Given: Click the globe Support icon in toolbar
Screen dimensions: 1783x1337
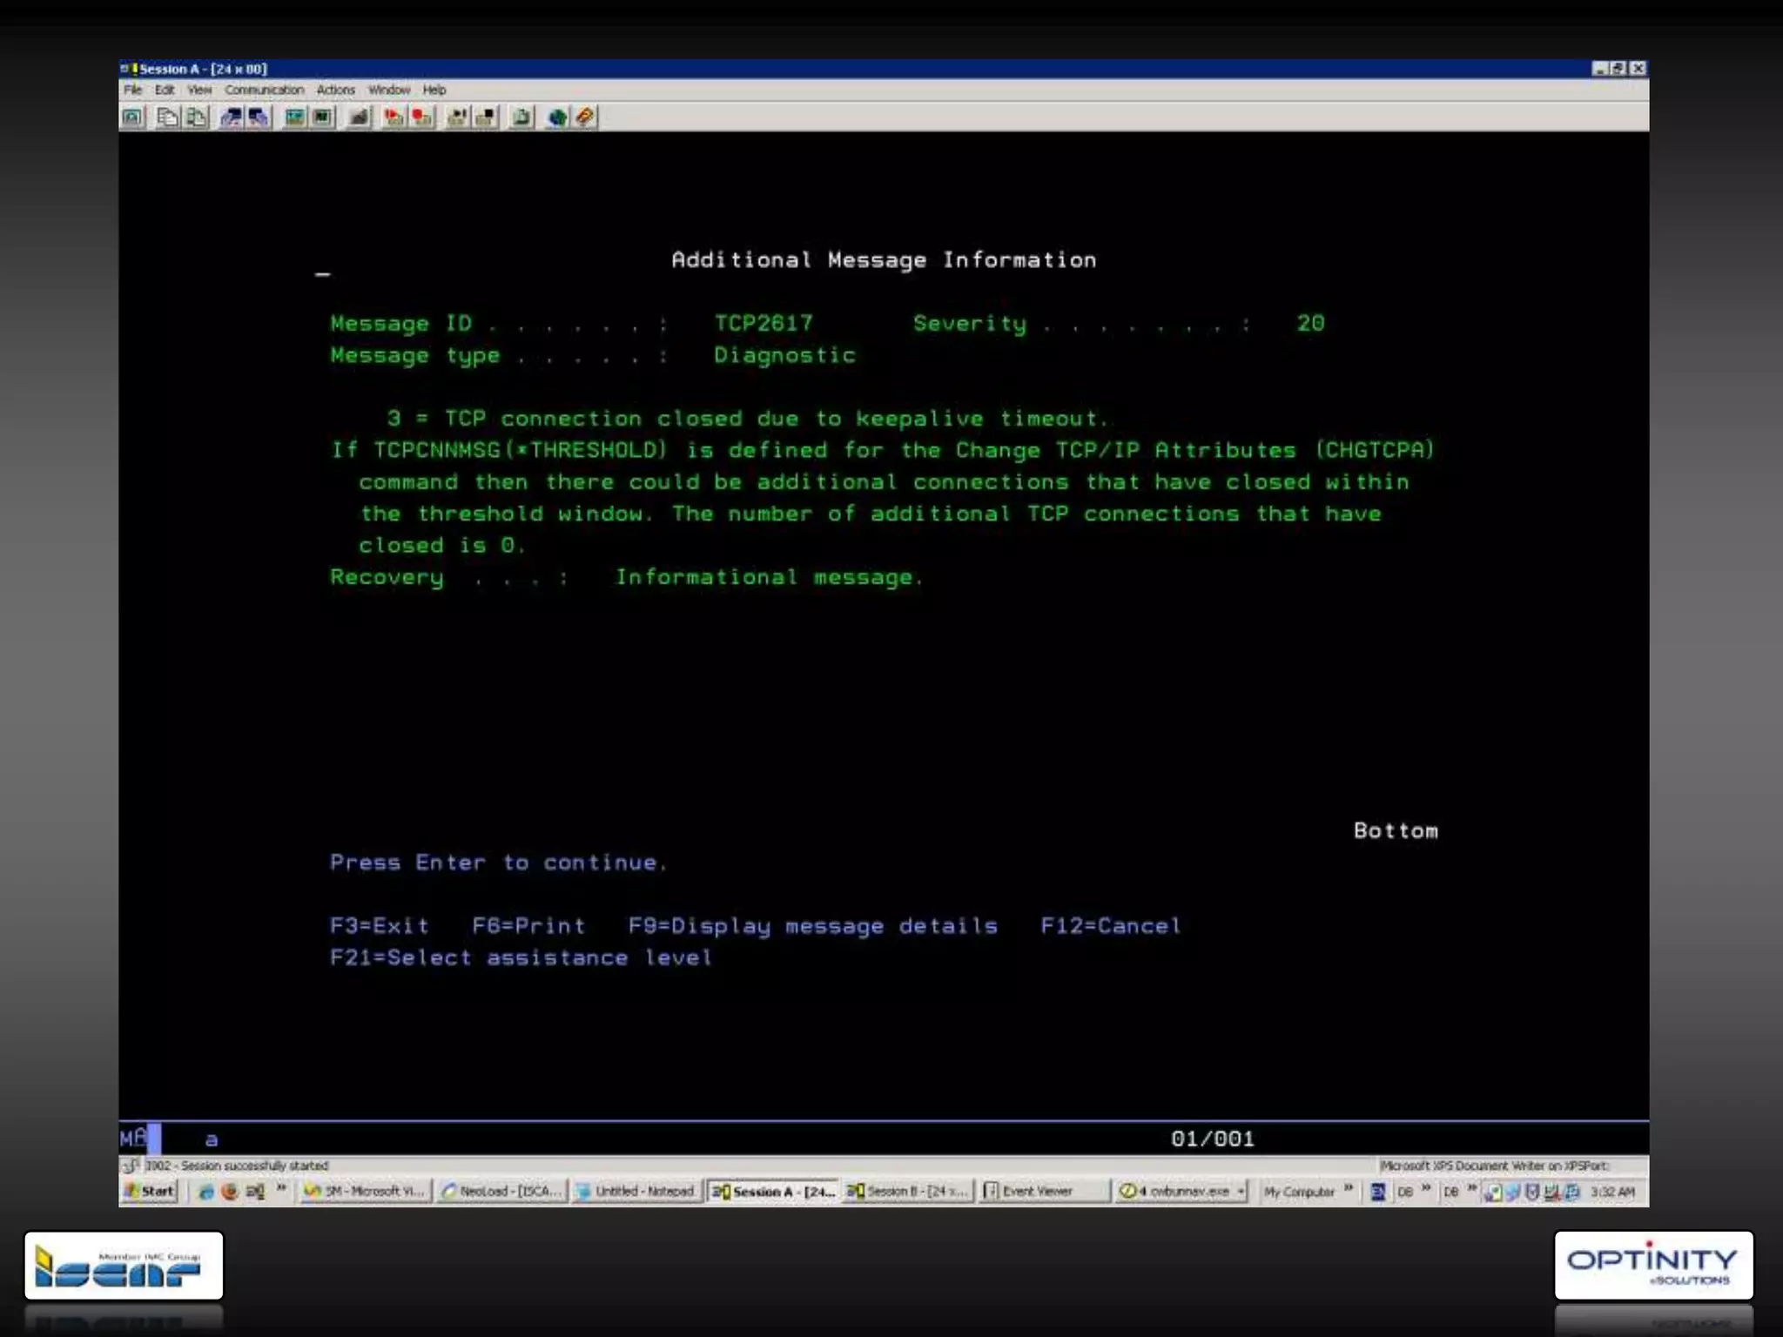Looking at the screenshot, I should coord(556,118).
